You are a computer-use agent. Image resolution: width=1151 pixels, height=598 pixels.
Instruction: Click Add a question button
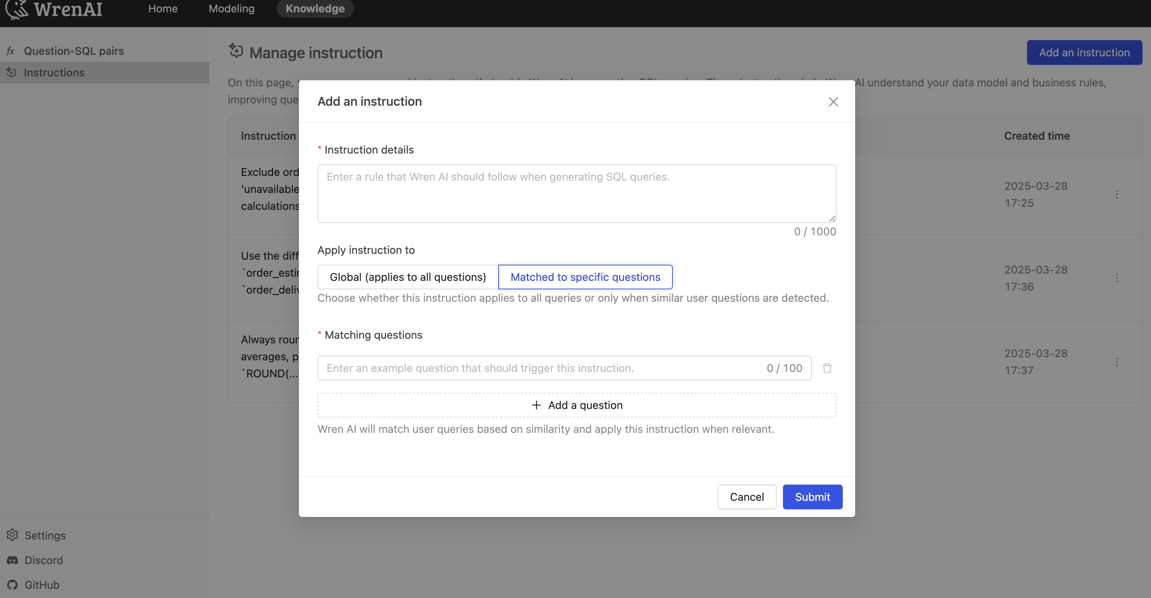(577, 405)
